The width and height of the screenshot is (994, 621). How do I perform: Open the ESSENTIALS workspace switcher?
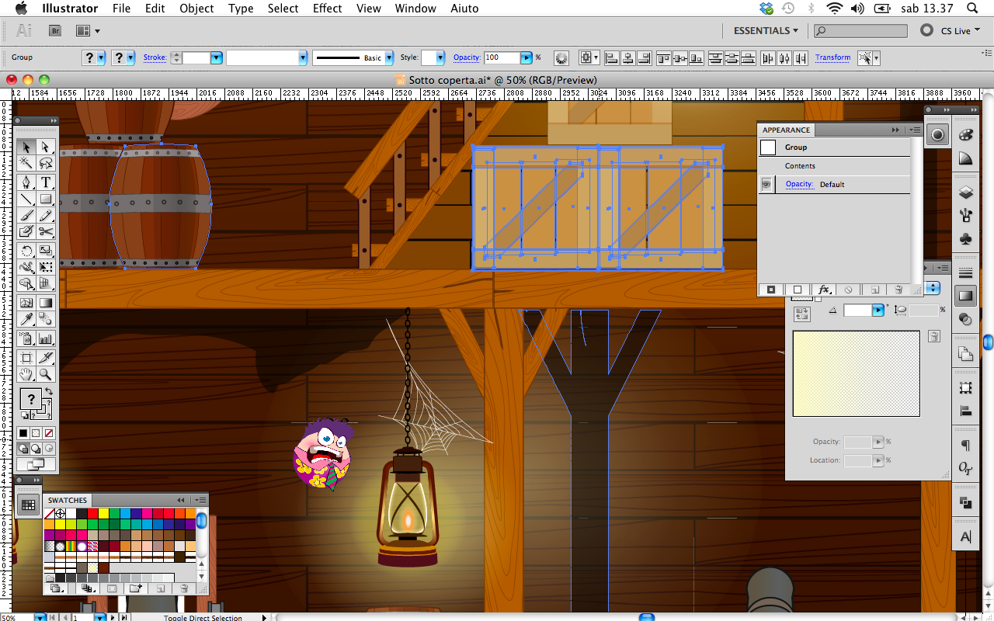[766, 30]
